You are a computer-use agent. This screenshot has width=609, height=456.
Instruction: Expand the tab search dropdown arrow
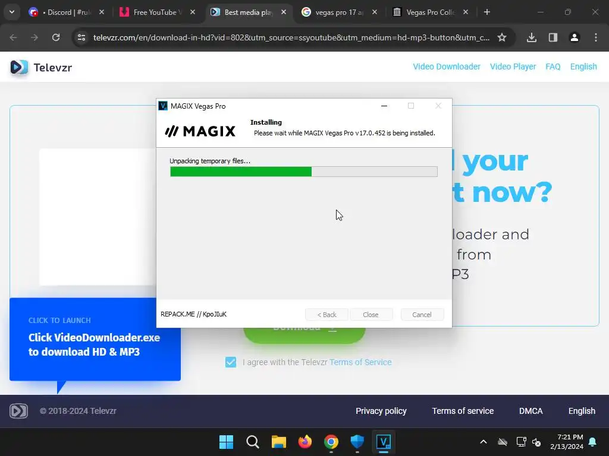pyautogui.click(x=12, y=12)
